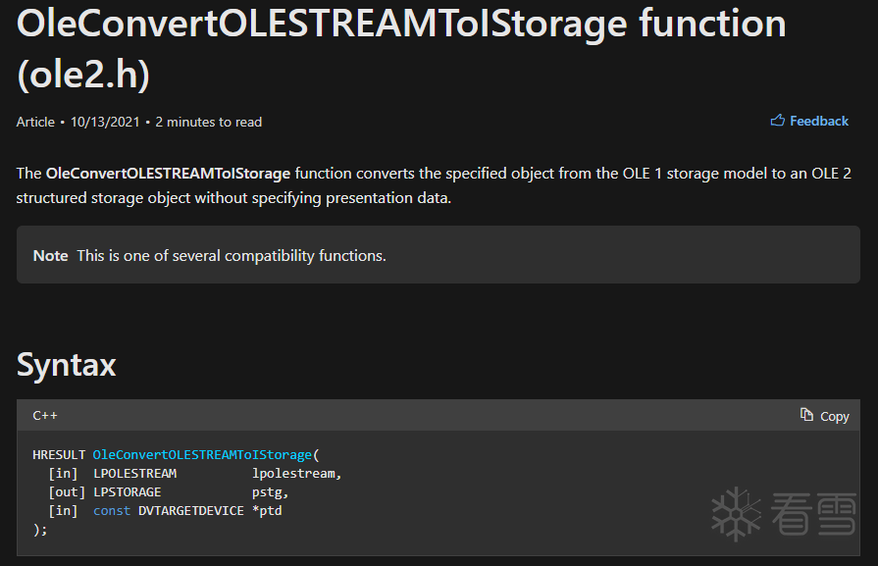Click the LPOLESTREAM parameter type
The image size is (878, 566).
135,474
